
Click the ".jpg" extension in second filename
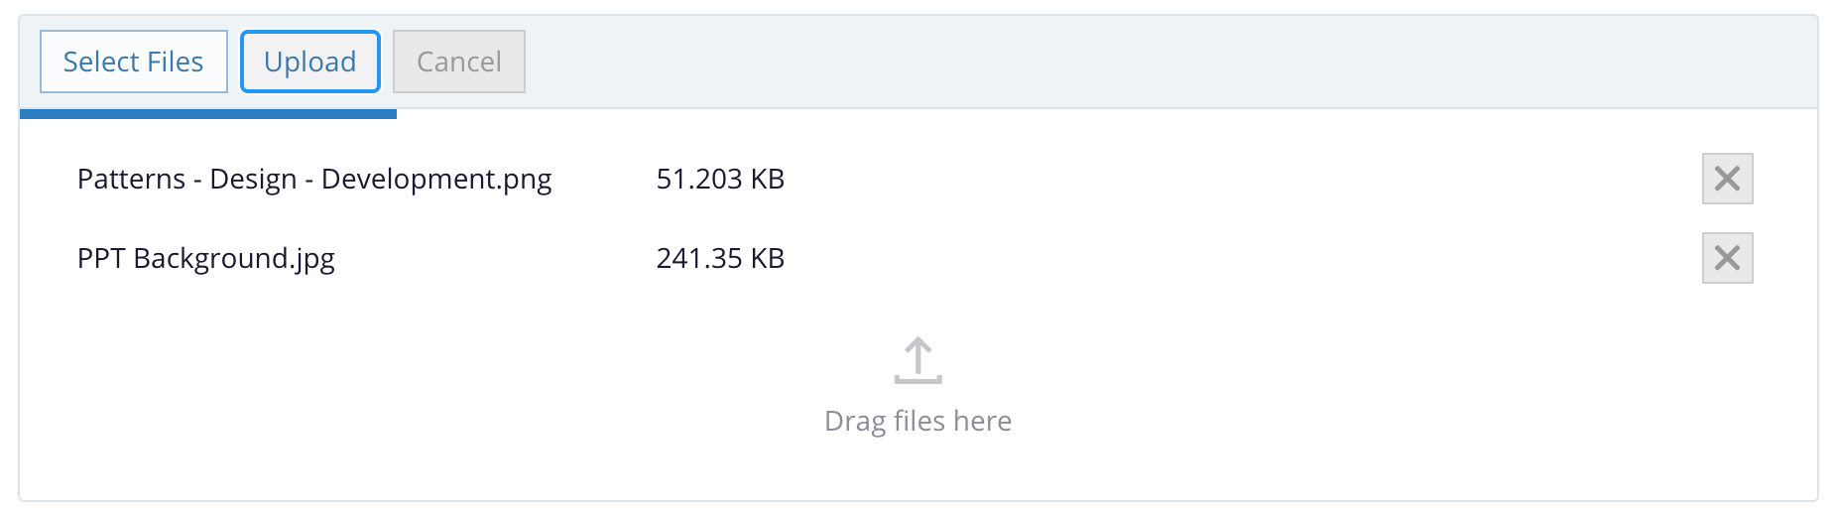(x=311, y=259)
